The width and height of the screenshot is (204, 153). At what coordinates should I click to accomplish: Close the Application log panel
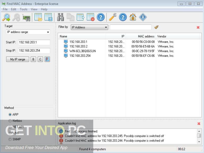pos(199,123)
